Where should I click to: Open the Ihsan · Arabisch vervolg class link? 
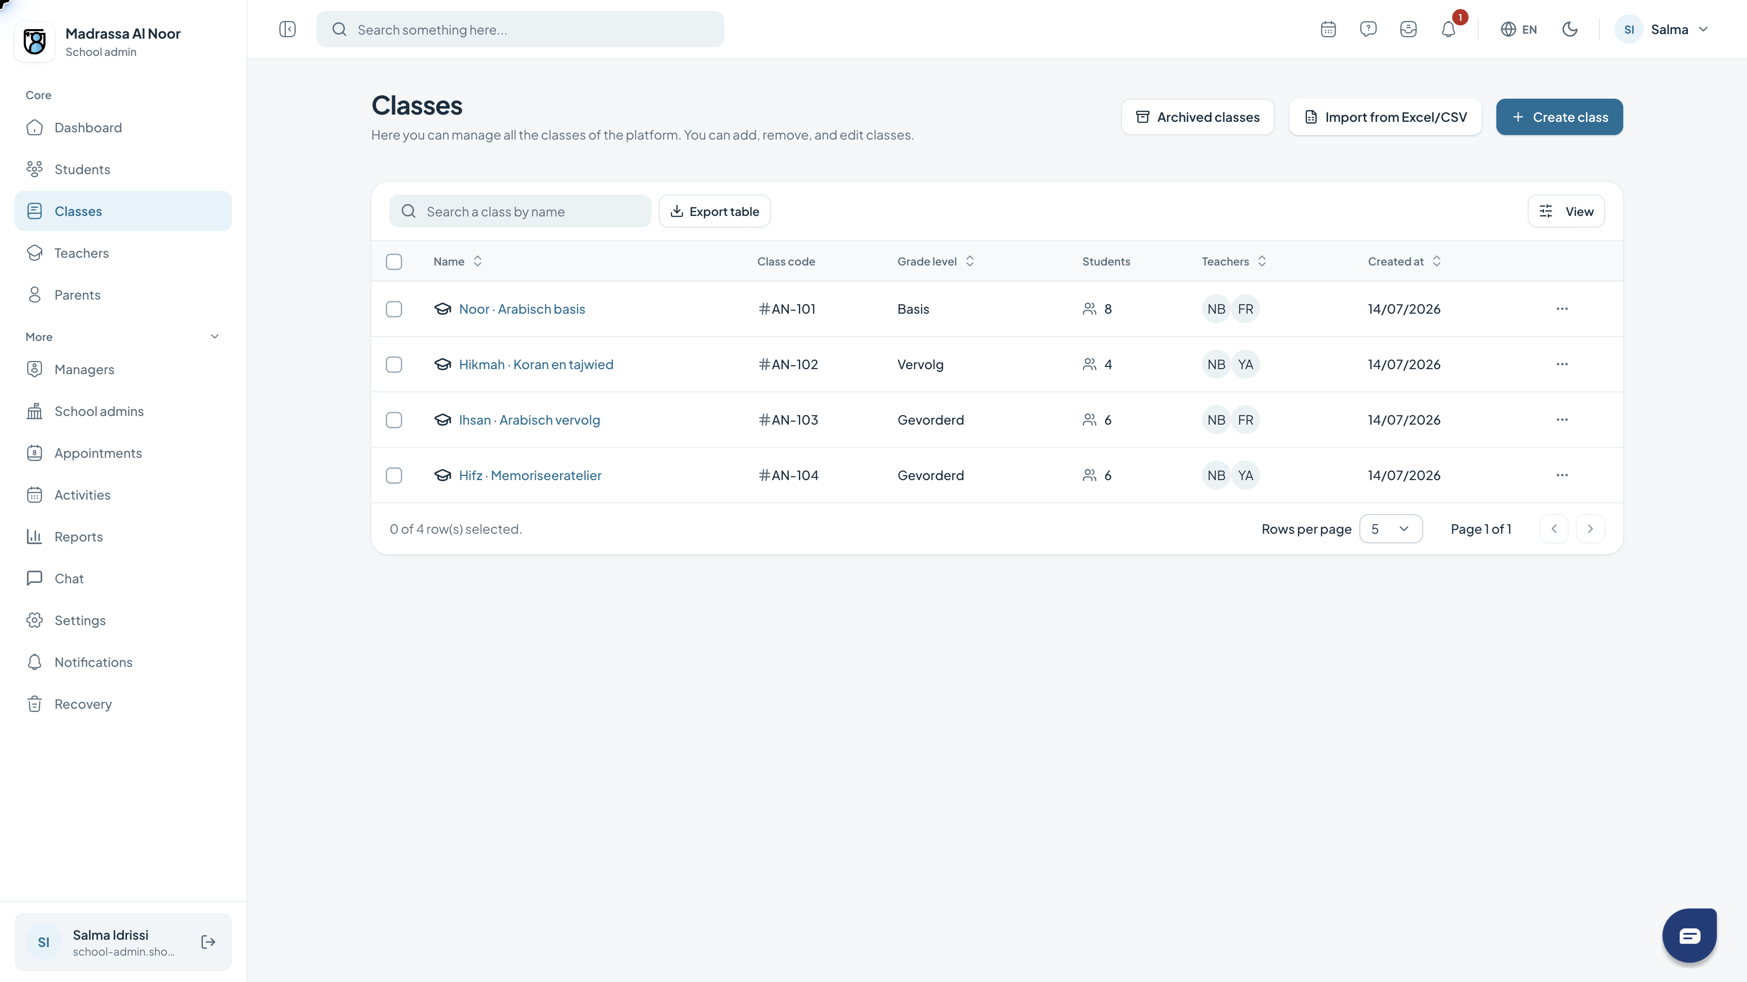[x=529, y=420]
